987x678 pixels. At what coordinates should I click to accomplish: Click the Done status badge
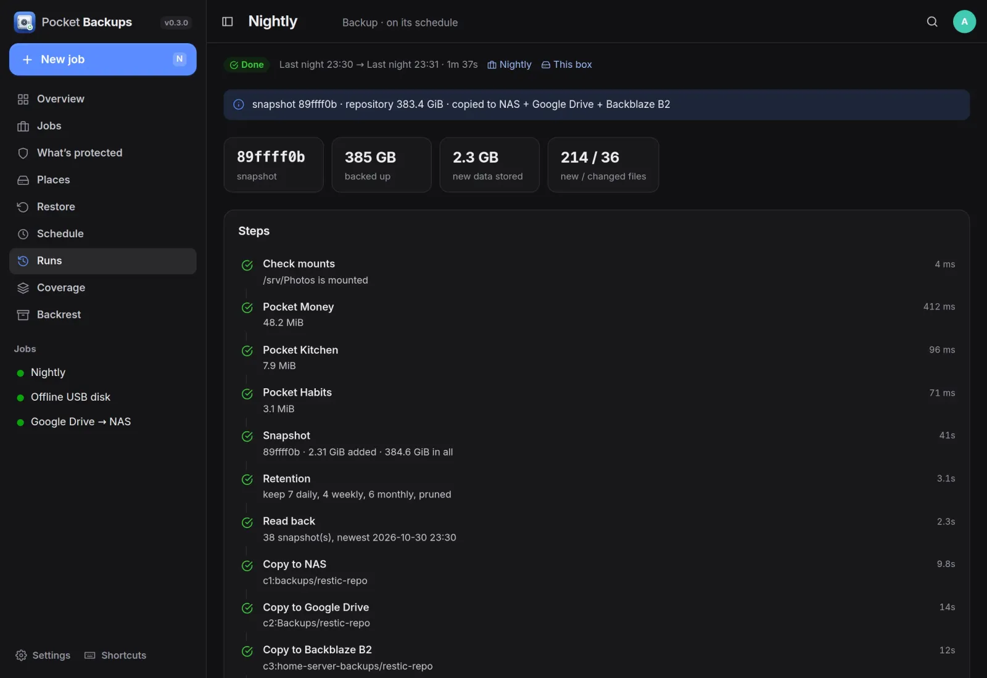(x=247, y=65)
